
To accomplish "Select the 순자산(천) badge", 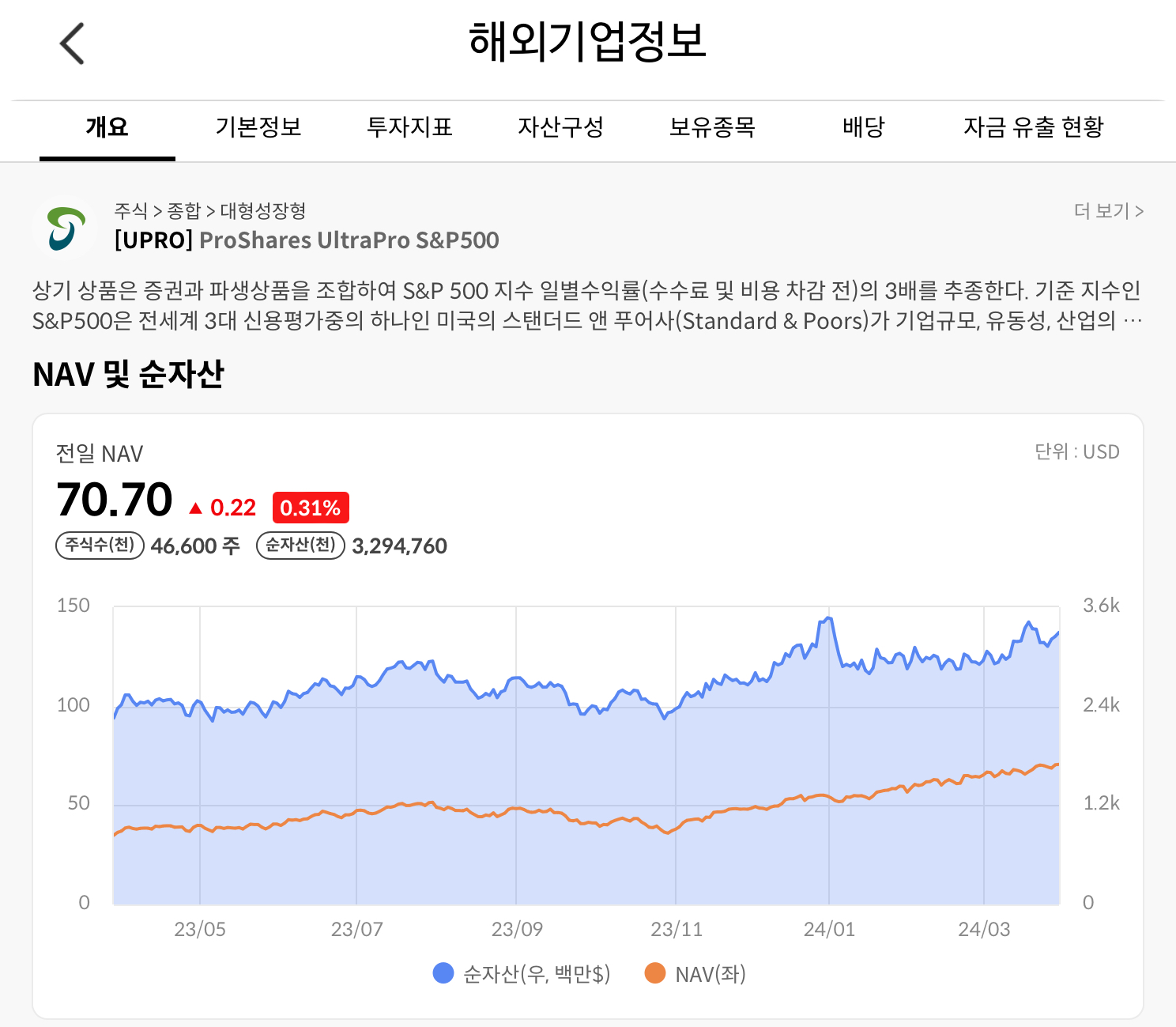I will [x=300, y=546].
